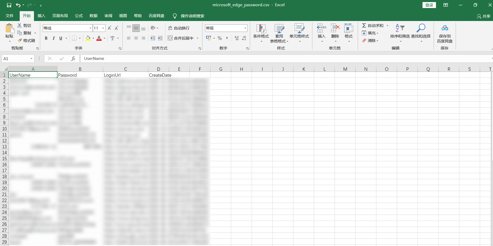493x246 pixels.
Task: Switch to the Page Layout (页面布局) tab
Action: (x=60, y=16)
